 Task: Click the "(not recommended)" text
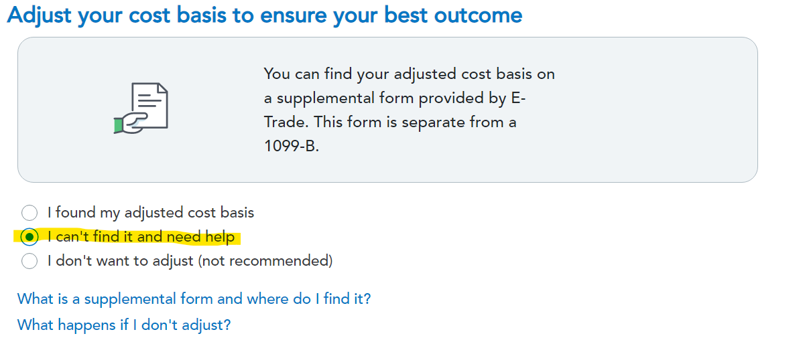coord(265,261)
